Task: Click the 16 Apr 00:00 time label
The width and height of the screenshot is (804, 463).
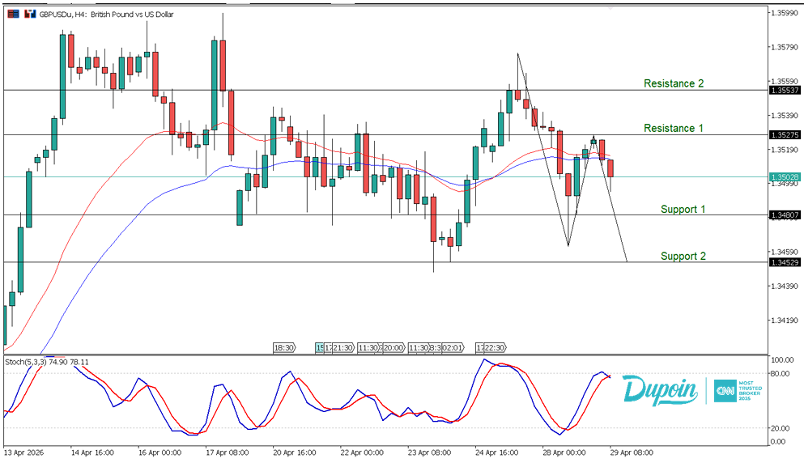Action: 160,452
